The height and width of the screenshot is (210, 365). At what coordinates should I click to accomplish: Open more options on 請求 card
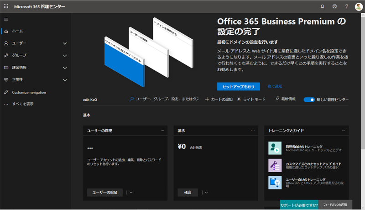253,131
